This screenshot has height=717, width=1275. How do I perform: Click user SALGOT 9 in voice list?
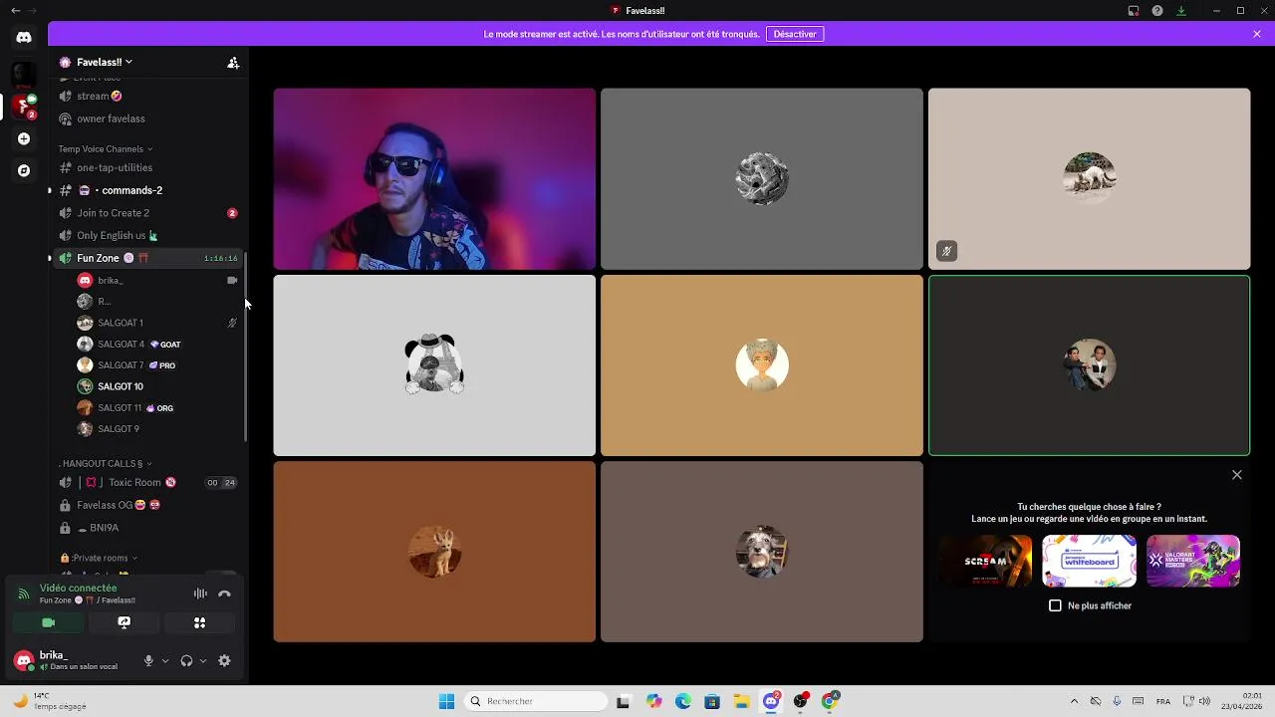click(x=157, y=429)
